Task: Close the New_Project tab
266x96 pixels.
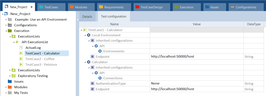Action: [x=31, y=7]
